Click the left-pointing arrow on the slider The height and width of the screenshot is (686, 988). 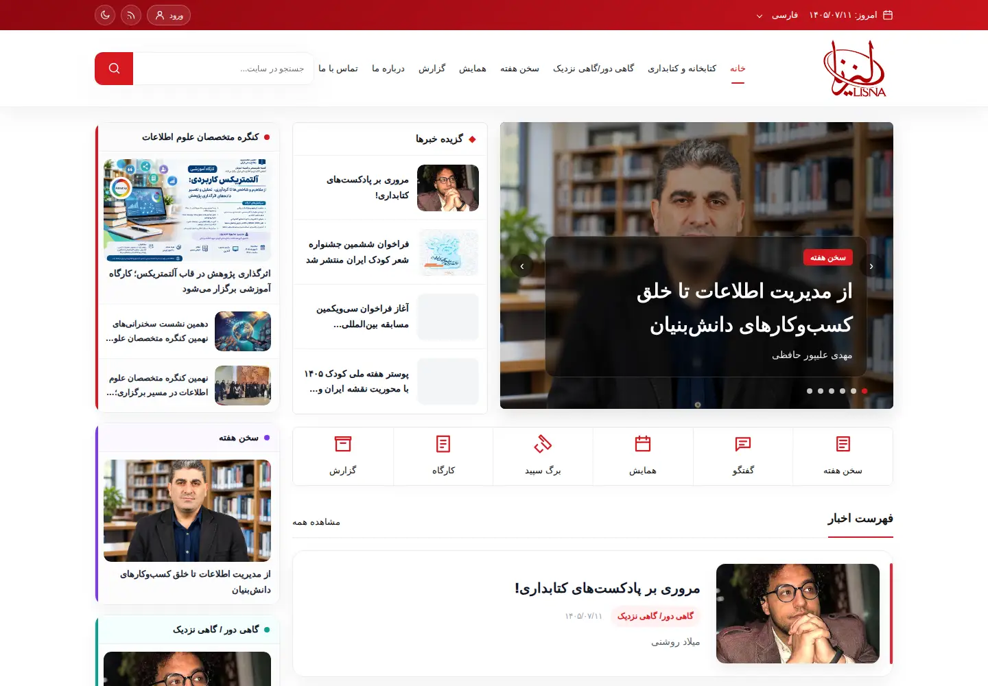(x=522, y=265)
